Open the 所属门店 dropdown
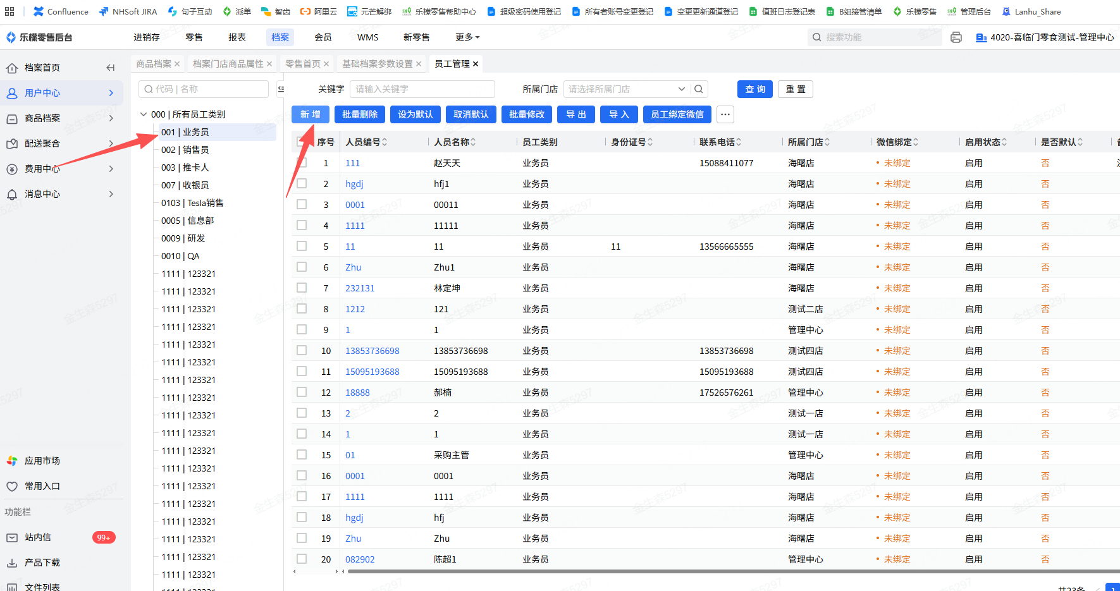 pos(626,89)
